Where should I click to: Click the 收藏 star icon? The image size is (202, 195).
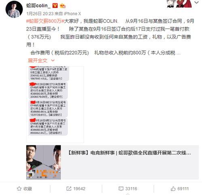click(x=19, y=189)
